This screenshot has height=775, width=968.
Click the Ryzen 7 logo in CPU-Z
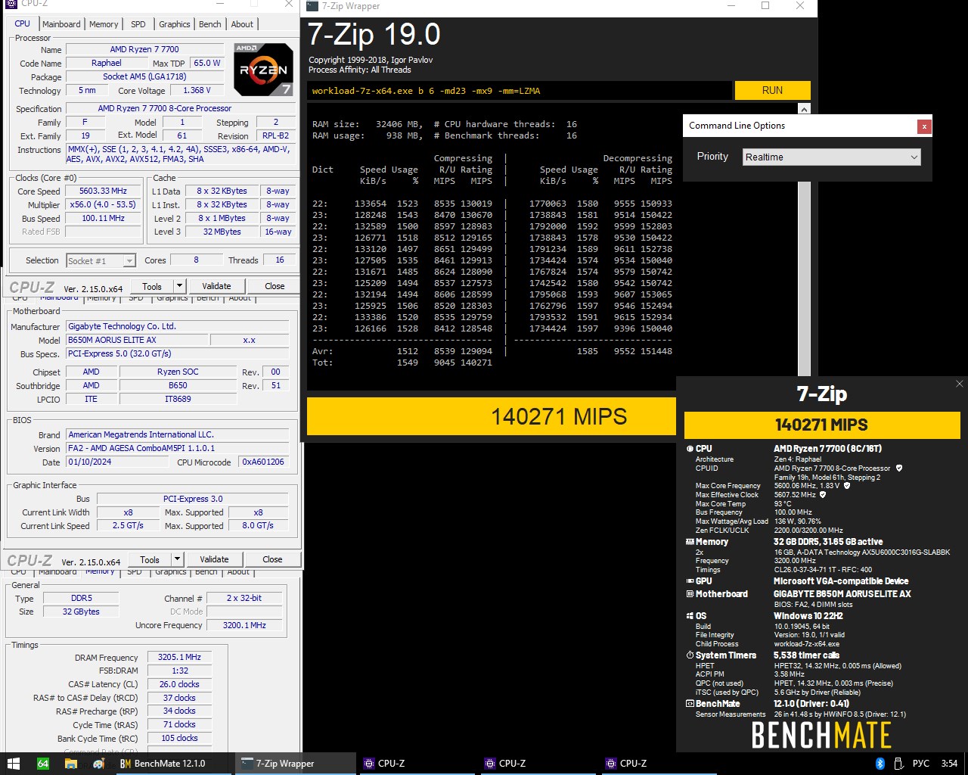point(263,70)
